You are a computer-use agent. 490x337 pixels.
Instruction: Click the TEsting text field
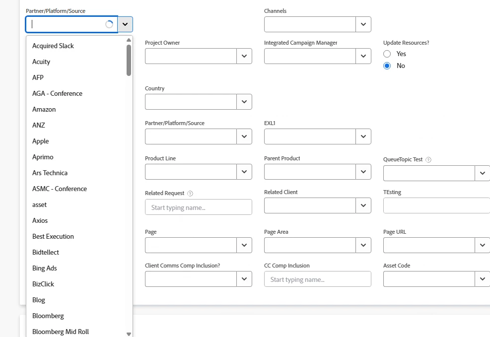436,205
